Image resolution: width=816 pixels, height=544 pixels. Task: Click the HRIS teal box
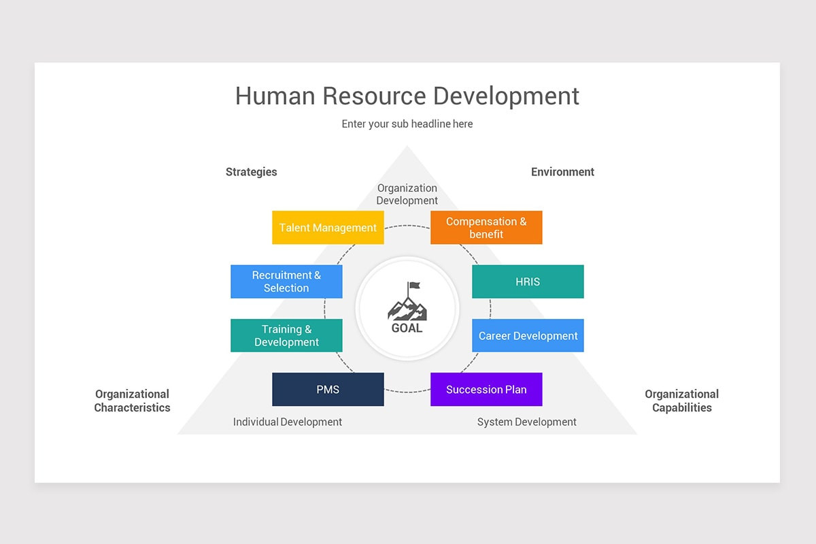tap(528, 281)
